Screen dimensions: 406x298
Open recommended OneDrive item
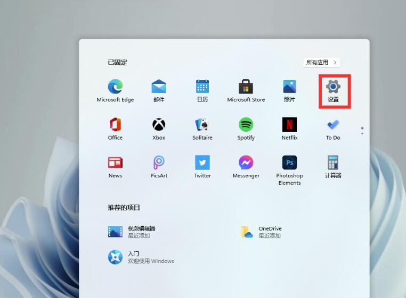pyautogui.click(x=261, y=232)
